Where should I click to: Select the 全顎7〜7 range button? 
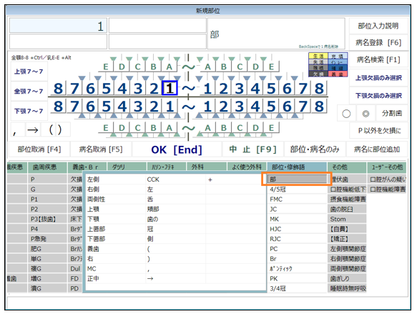29,91
